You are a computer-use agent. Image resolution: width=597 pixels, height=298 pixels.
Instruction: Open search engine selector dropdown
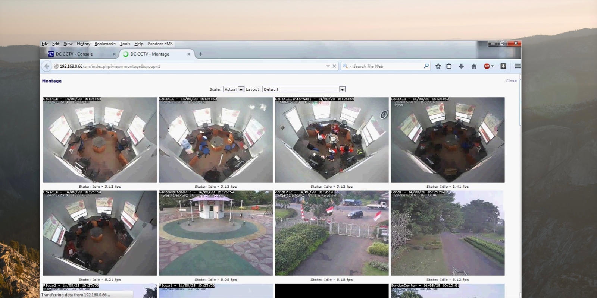[x=347, y=66]
